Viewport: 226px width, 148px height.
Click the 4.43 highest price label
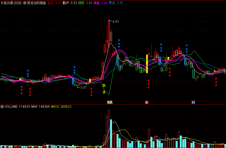pyautogui.click(x=115, y=22)
